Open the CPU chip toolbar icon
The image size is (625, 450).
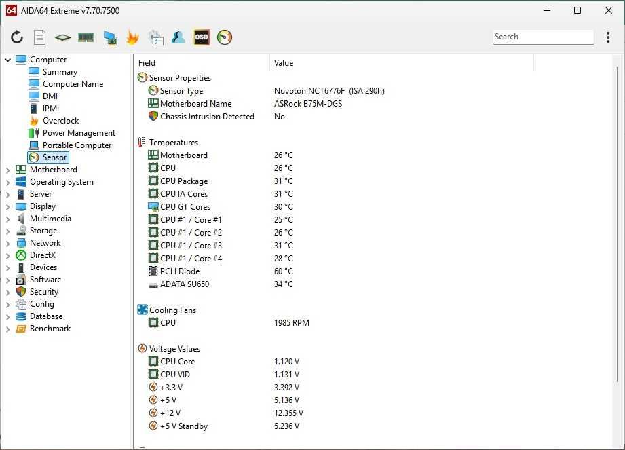click(x=62, y=37)
